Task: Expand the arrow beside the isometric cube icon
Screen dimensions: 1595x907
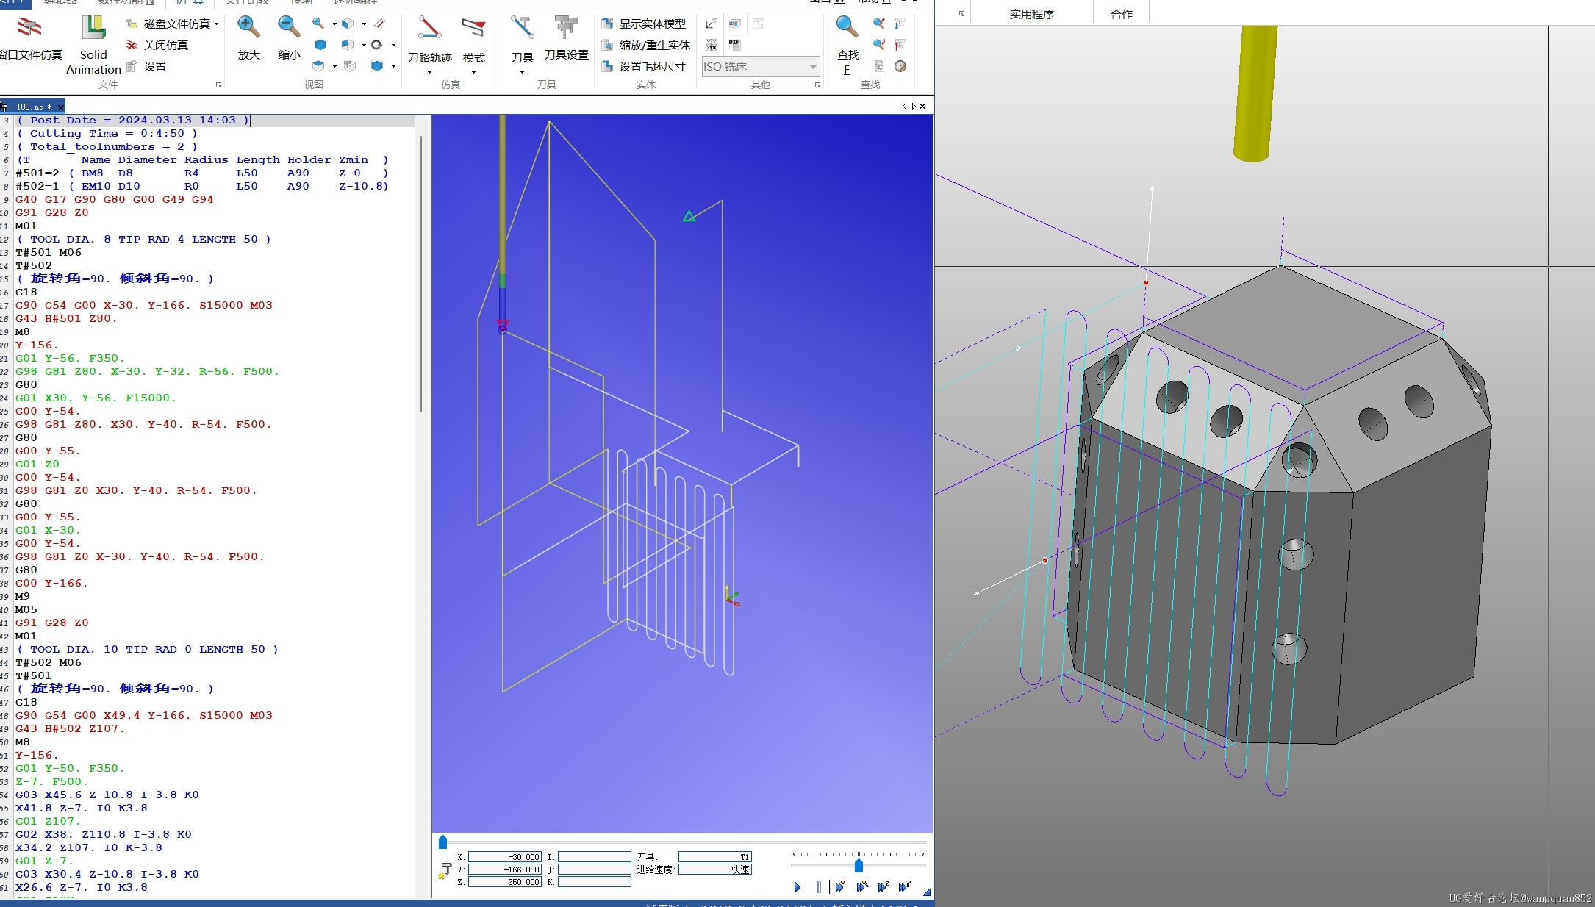Action: pos(364,24)
